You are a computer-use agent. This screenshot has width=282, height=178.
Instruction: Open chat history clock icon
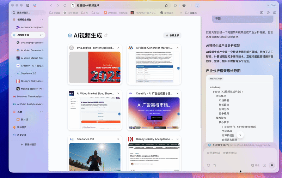click(x=268, y=13)
